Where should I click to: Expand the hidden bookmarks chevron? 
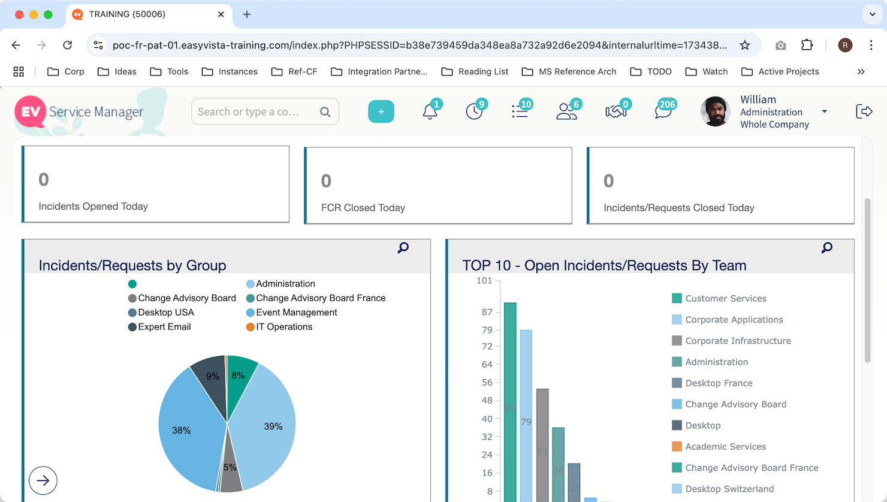tap(861, 71)
